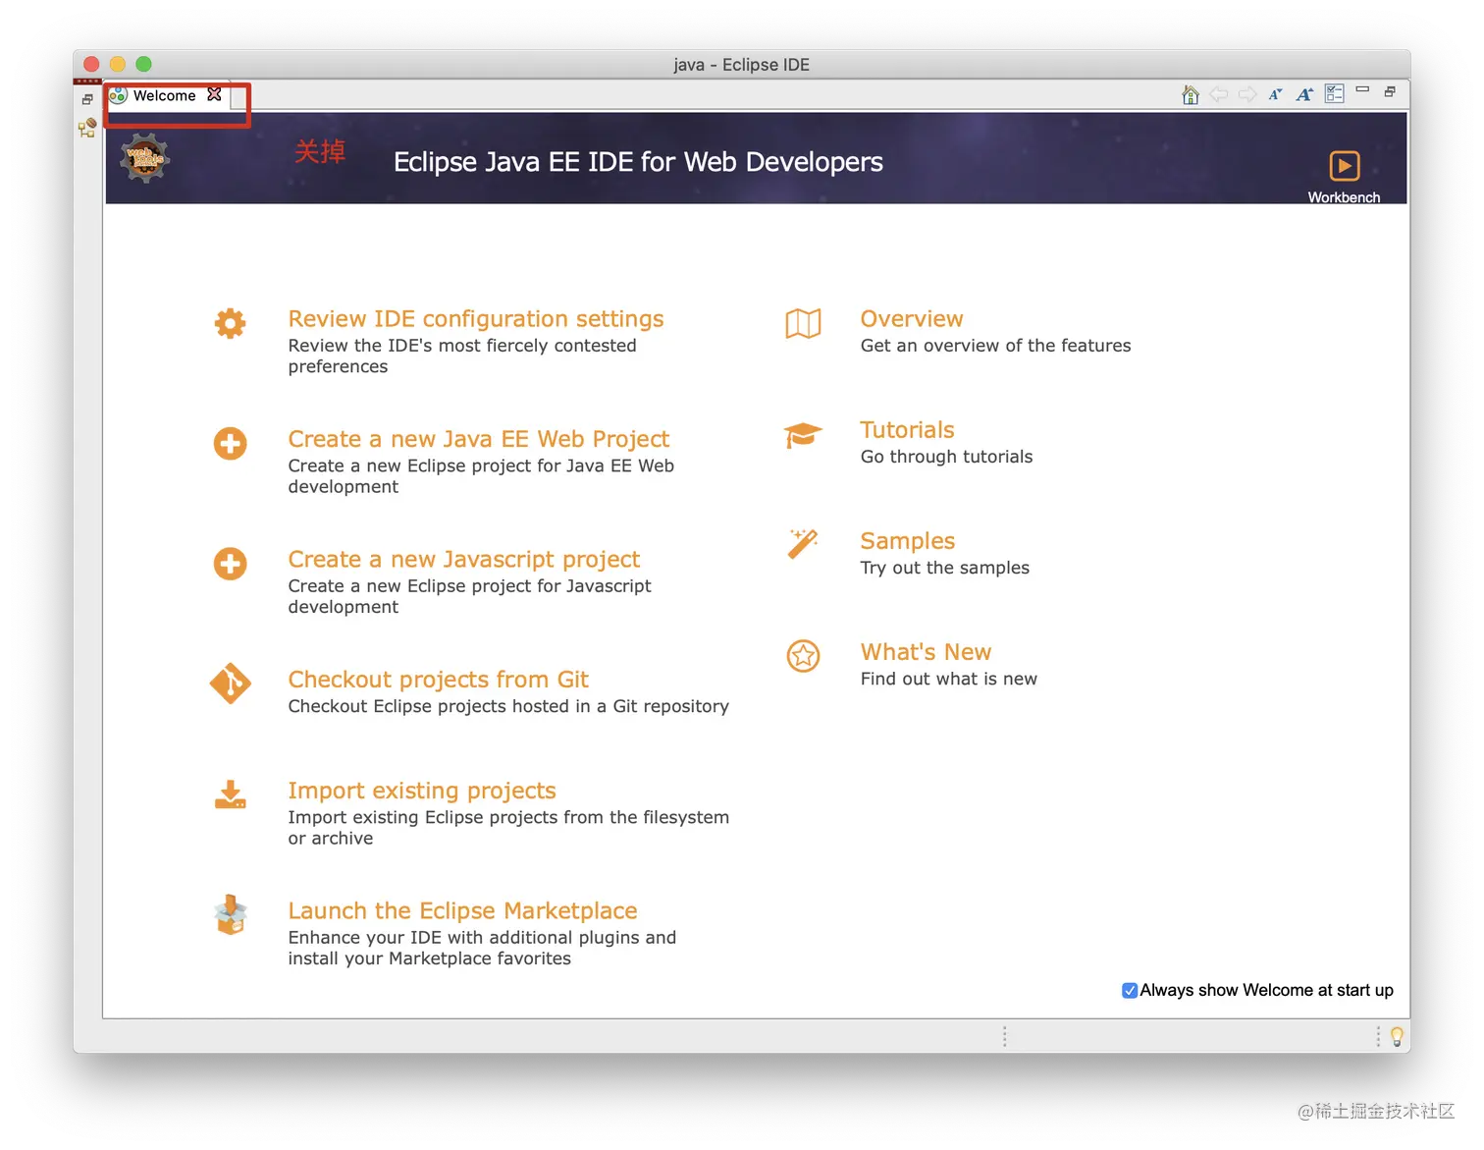Go to Welcome home page icon
This screenshot has height=1150, width=1484.
1191,94
